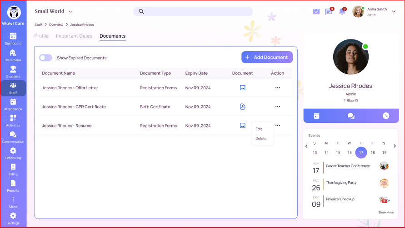View the CPR Certificate PDF document icon
Viewport: 405px width, 228px height.
tap(242, 107)
